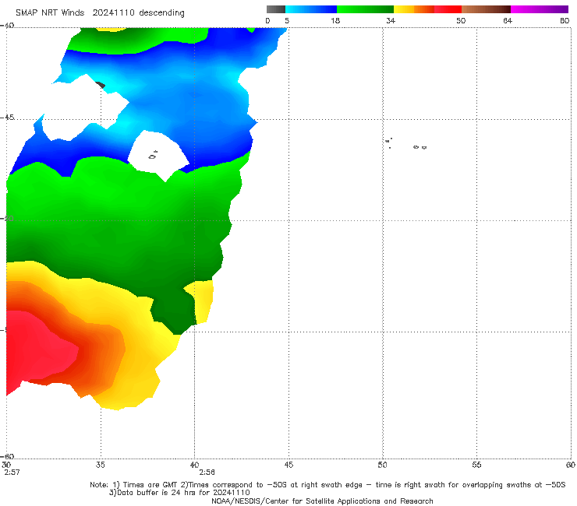
Task: Click the yellow-to-red 34–50 color bar segment
Action: 427,9
